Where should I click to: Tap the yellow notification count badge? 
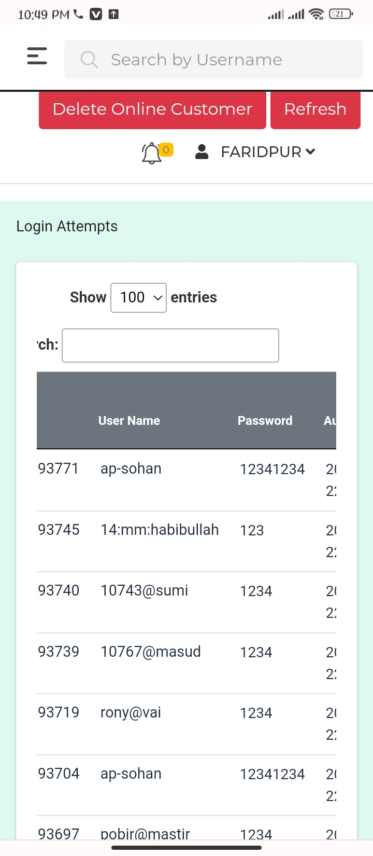click(166, 150)
